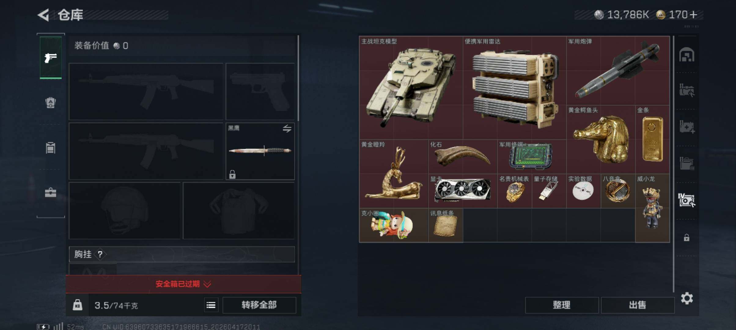
Task: Expand the expired safe box banner
Action: coord(183,284)
